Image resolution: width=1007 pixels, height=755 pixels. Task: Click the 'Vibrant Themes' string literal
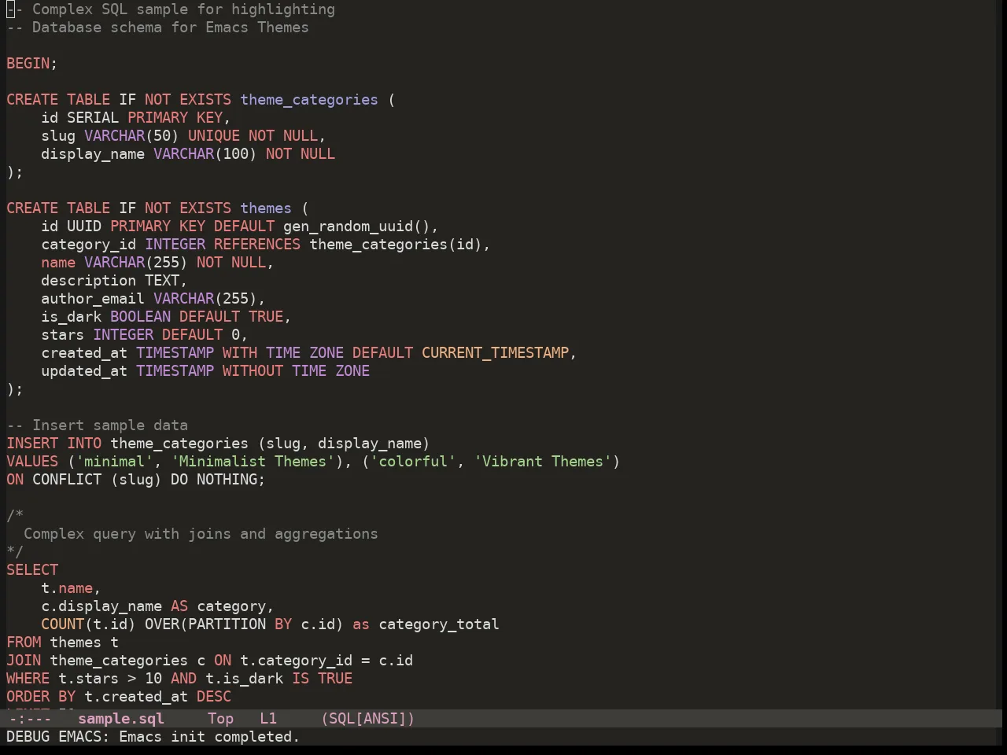(x=542, y=462)
